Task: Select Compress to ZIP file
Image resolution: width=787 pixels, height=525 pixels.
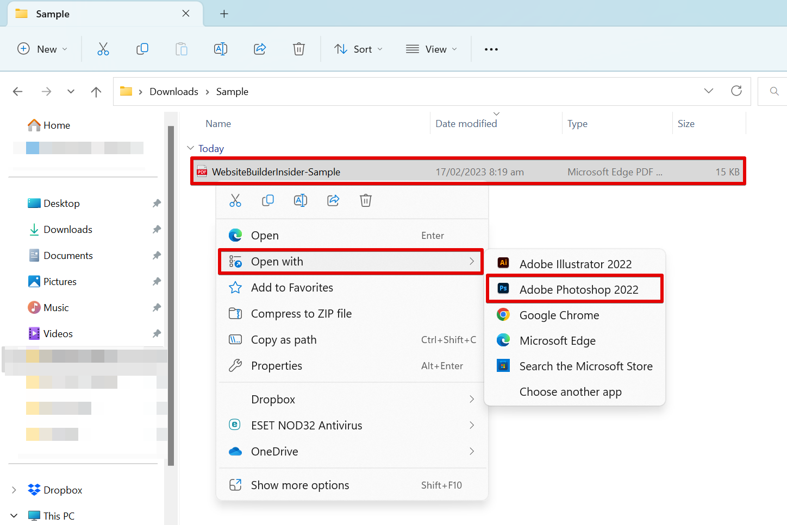Action: tap(301, 314)
